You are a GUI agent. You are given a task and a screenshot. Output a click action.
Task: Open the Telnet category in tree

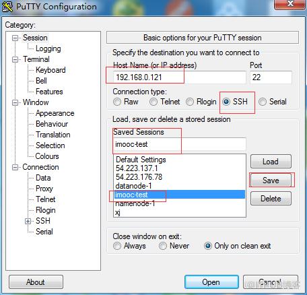[46, 199]
